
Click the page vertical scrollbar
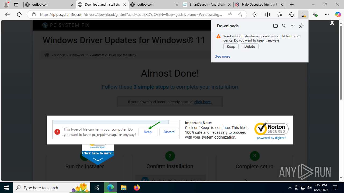[341, 62]
